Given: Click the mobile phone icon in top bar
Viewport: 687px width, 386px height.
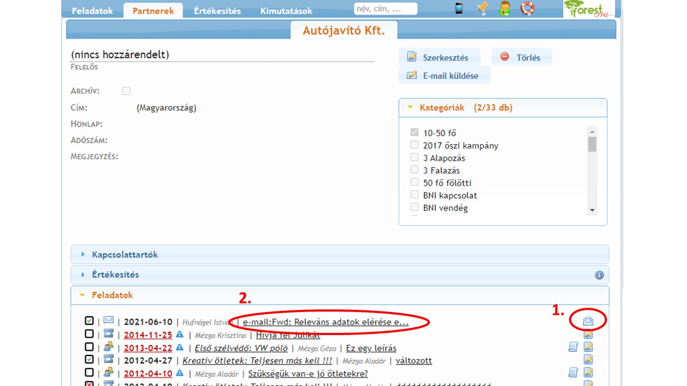Looking at the screenshot, I should tap(459, 9).
